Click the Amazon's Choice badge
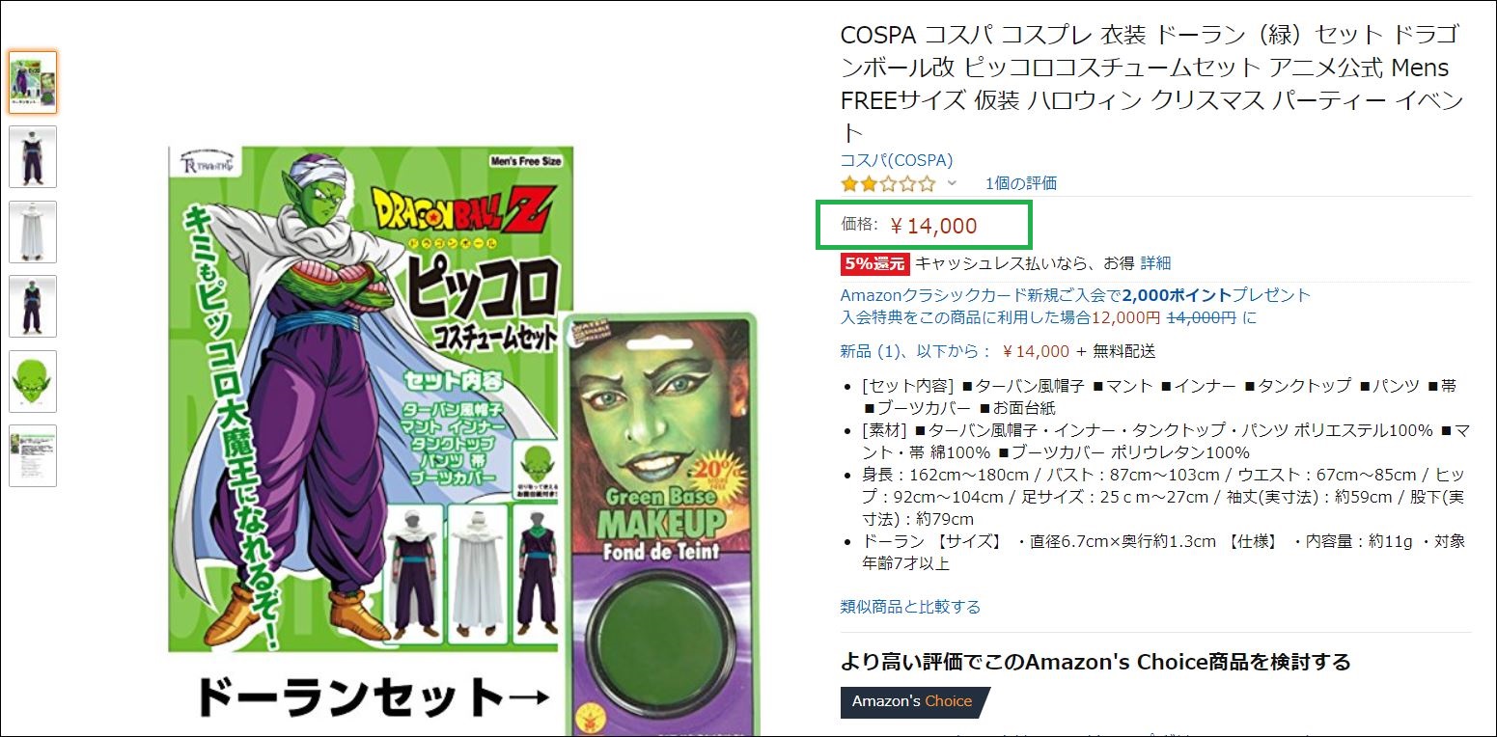This screenshot has height=737, width=1497. [x=913, y=701]
